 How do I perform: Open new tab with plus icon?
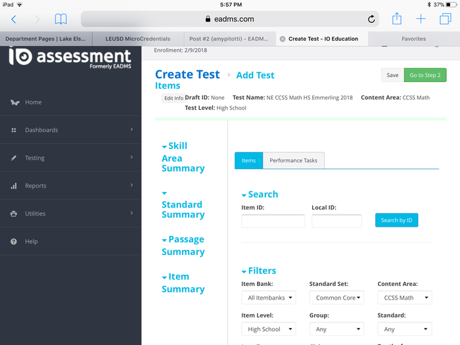(x=421, y=19)
